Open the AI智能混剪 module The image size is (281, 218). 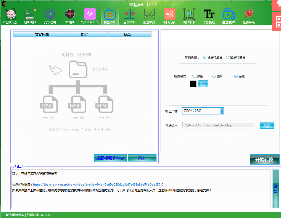point(10,15)
